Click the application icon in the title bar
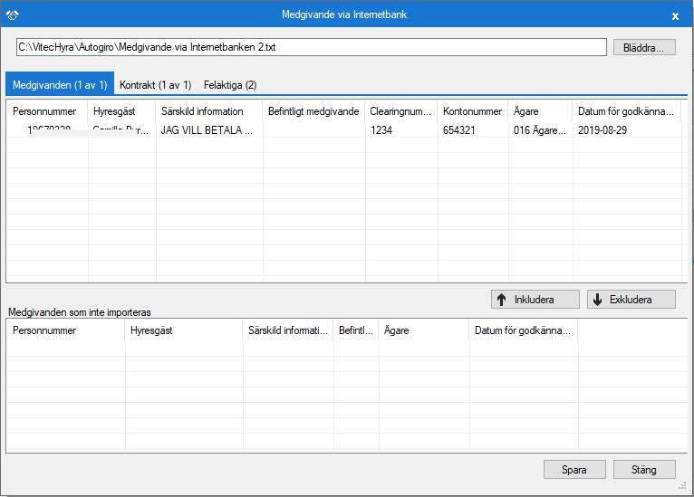Screen dimensions: 694x497 (x=12, y=15)
